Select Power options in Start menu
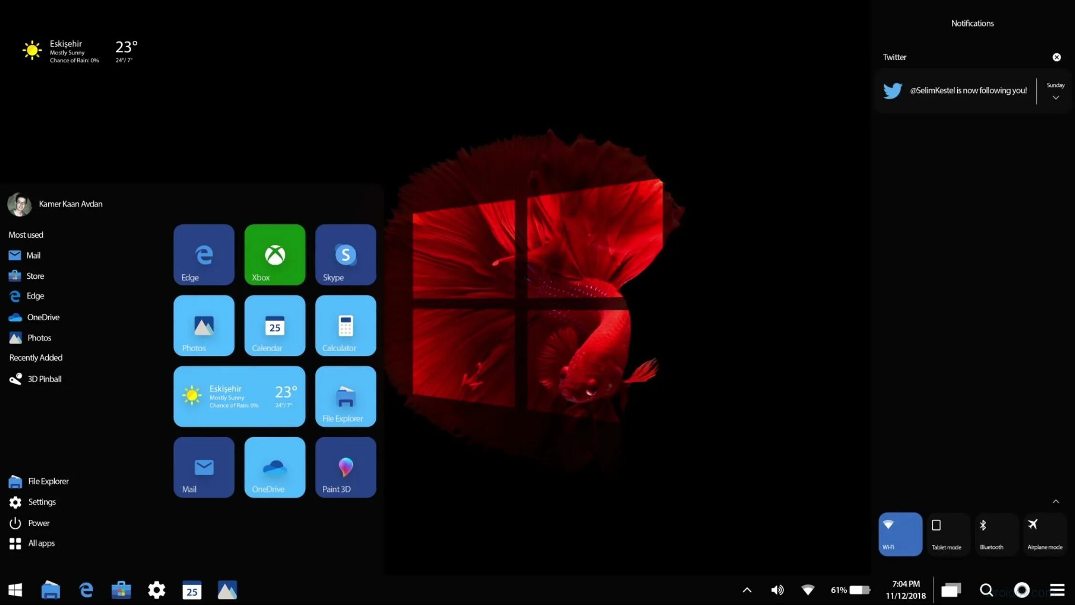The width and height of the screenshot is (1075, 607). tap(38, 521)
